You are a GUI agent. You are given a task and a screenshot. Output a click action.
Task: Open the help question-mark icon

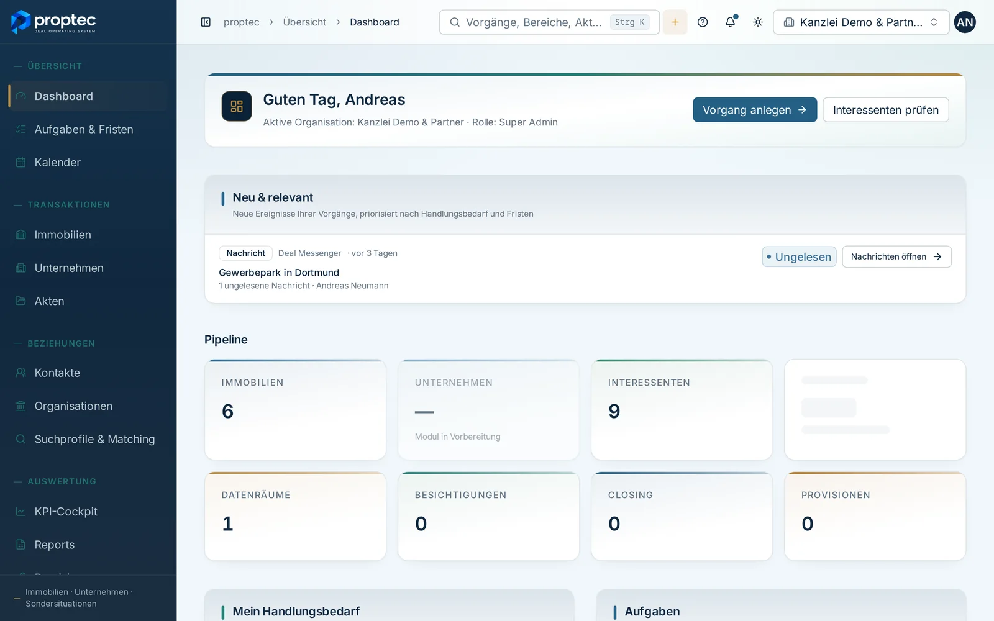703,22
